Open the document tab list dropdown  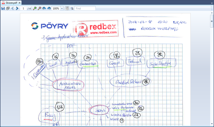tap(211, 3)
